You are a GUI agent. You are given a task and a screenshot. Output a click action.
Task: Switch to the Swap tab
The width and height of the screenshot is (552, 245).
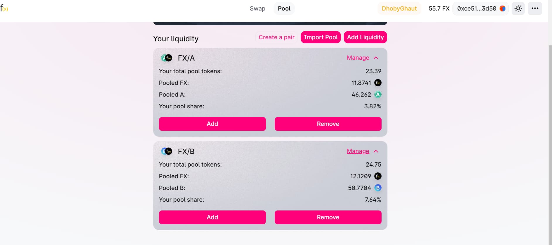coord(257,8)
